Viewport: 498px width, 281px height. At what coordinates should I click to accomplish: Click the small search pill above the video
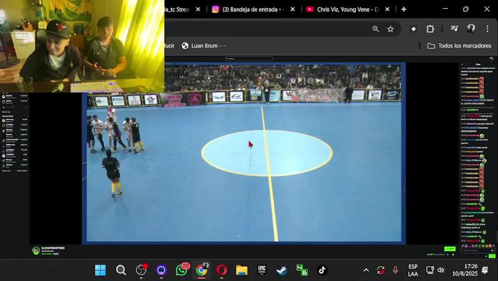pos(249,59)
